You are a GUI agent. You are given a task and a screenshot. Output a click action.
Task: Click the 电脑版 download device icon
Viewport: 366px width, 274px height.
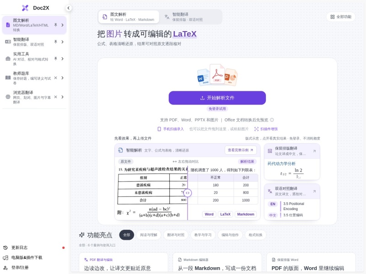(5, 258)
